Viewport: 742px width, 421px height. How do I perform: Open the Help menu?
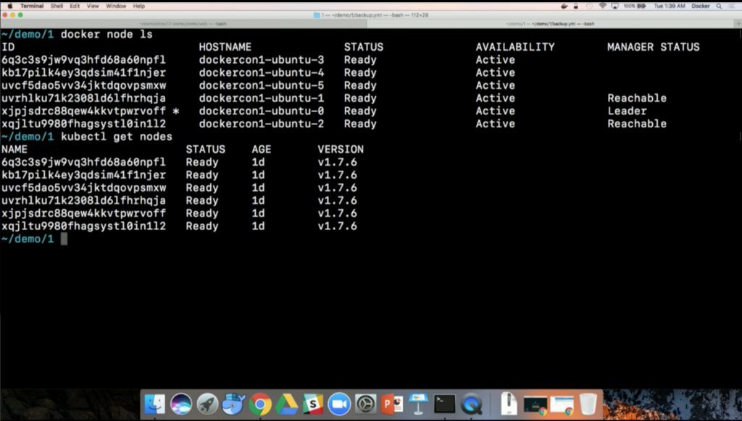pyautogui.click(x=138, y=6)
